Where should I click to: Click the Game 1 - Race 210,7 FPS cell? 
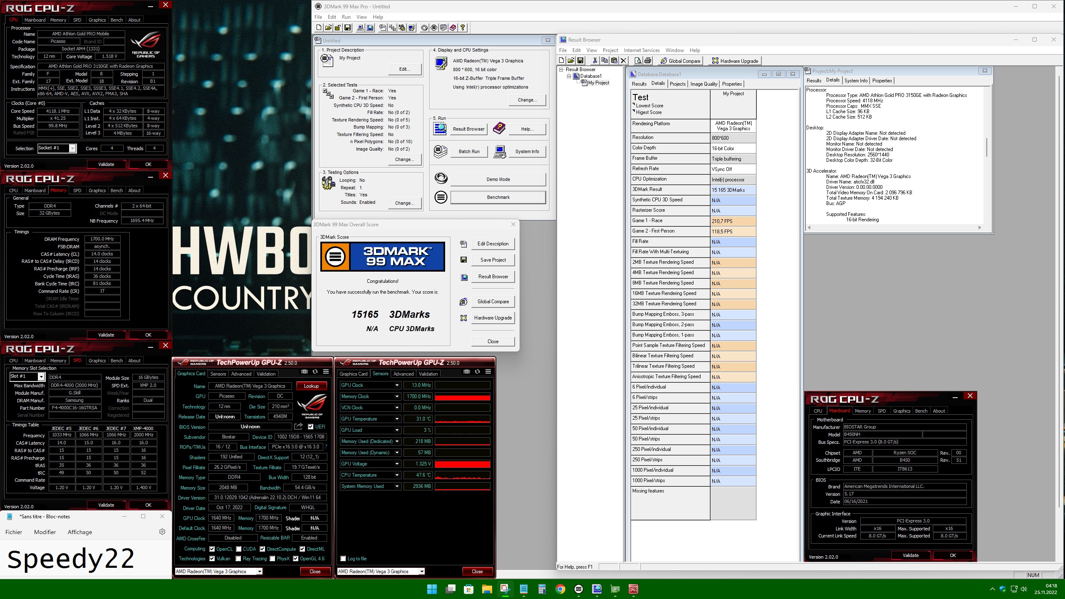(733, 221)
